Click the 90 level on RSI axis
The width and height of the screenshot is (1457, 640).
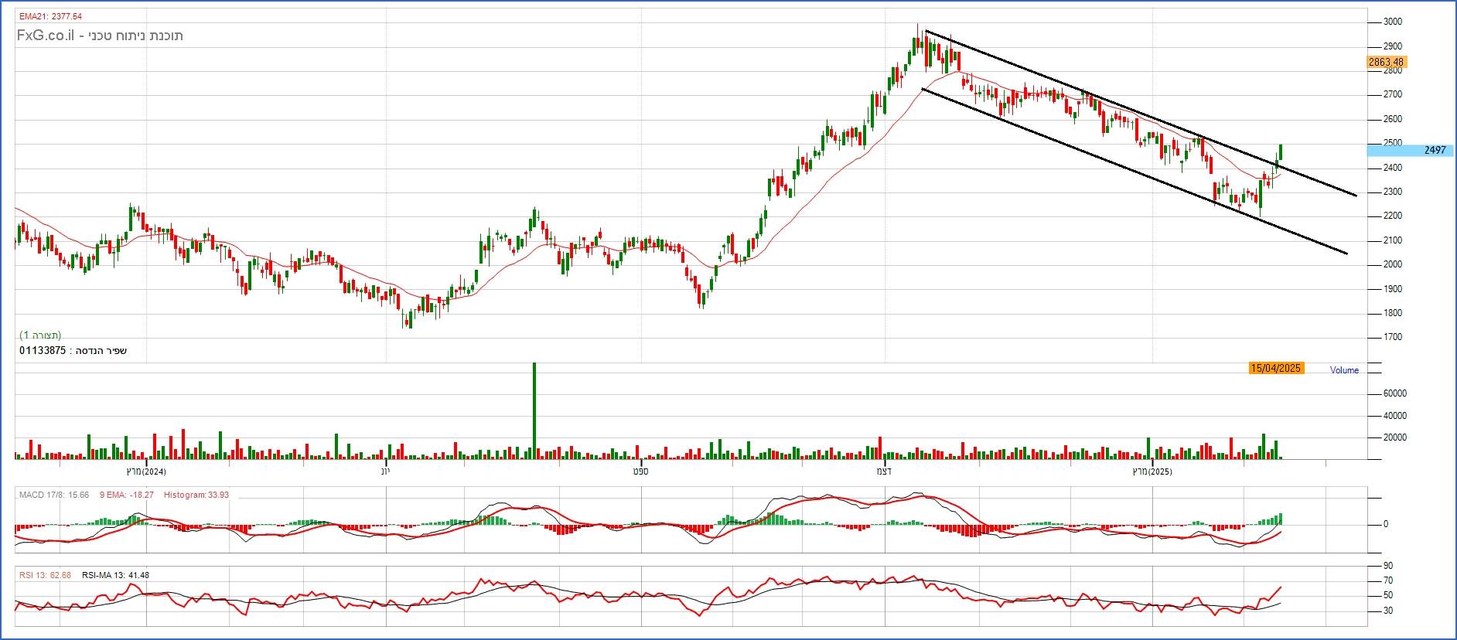click(x=1388, y=567)
